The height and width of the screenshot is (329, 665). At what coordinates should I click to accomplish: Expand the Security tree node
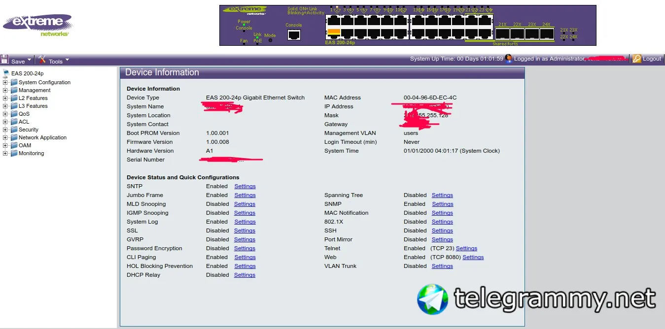[x=5, y=130]
